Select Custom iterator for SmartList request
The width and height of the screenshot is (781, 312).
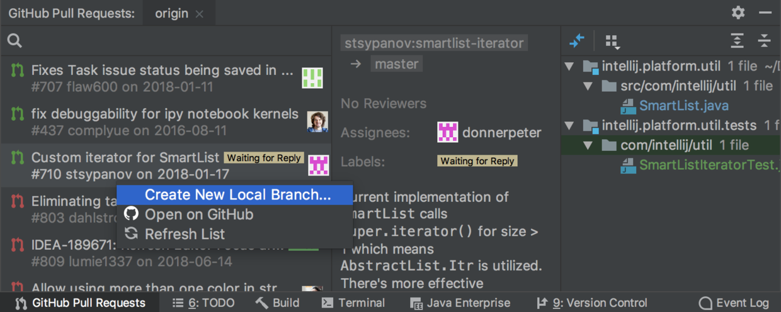coord(166,165)
